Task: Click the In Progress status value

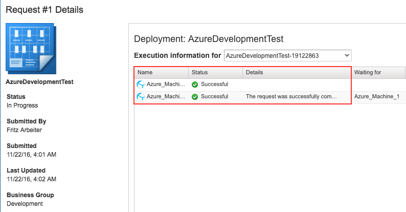Action: point(22,105)
